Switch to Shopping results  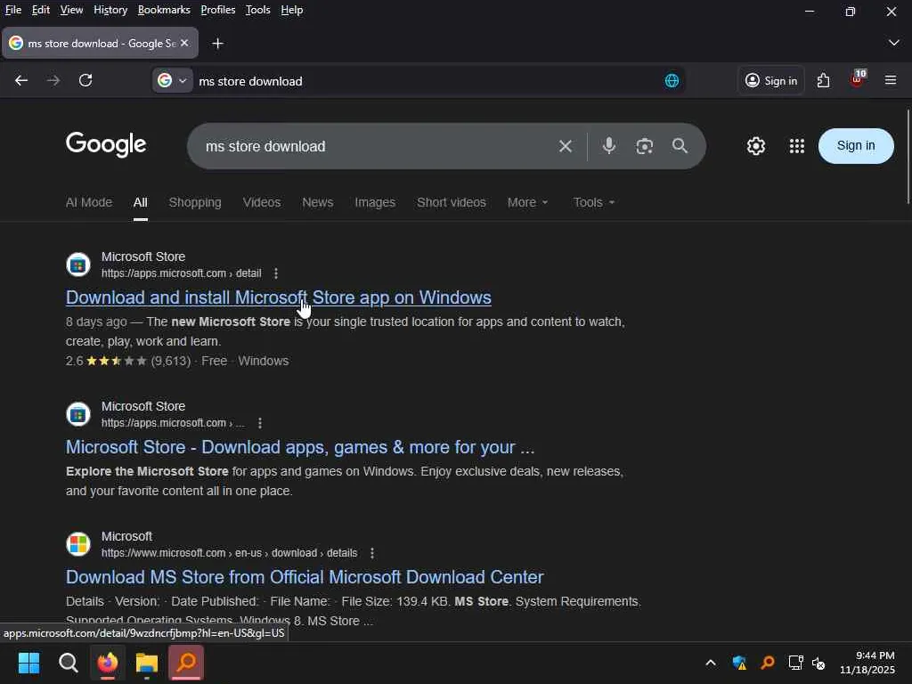195,202
